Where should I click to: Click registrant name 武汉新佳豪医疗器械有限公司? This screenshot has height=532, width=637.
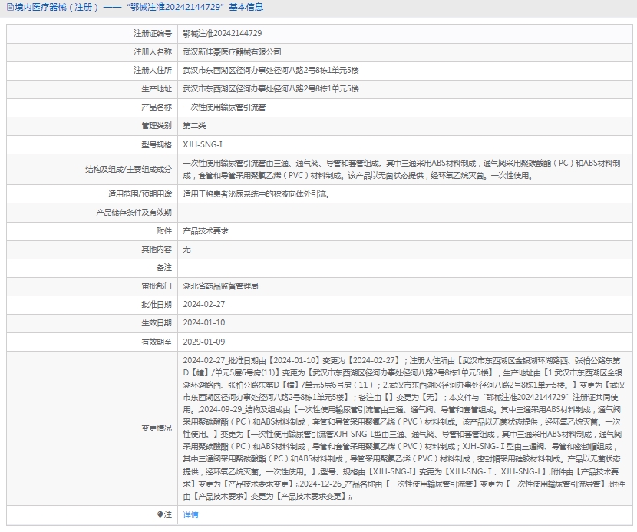(232, 52)
